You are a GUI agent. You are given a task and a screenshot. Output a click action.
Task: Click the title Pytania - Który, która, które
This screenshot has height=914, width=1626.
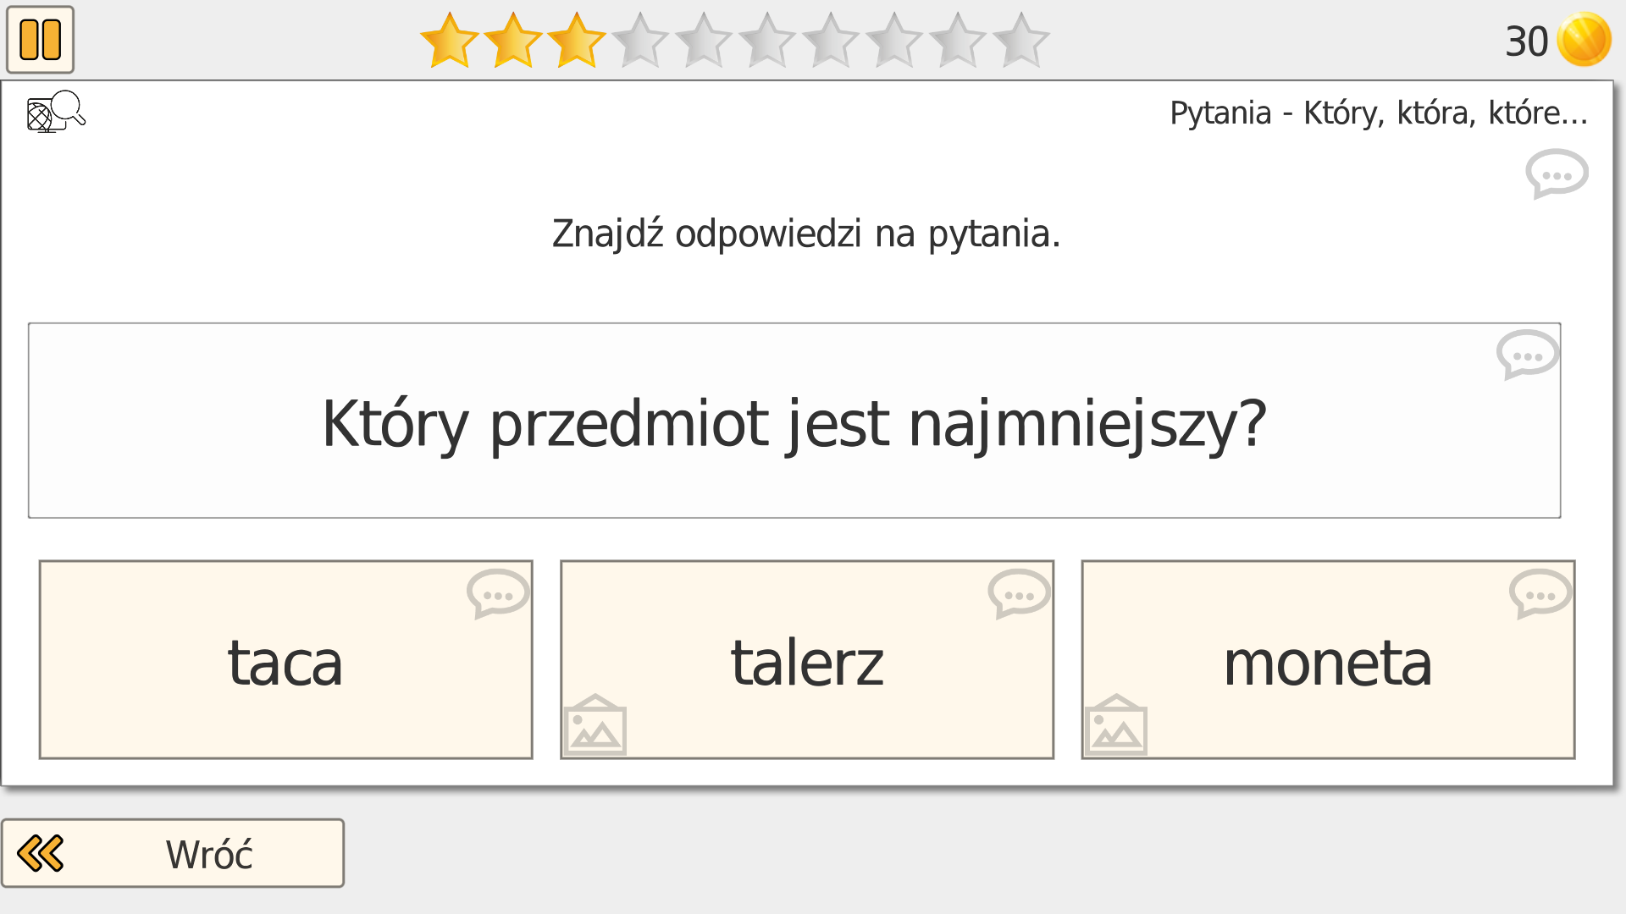click(x=1378, y=112)
